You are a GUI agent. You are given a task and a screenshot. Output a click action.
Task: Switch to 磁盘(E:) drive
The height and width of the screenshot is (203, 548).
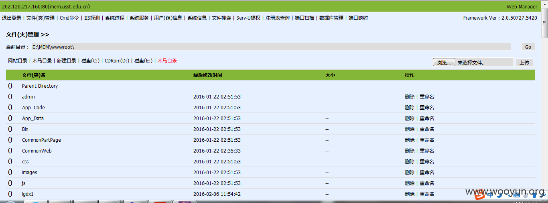pyautogui.click(x=143, y=61)
